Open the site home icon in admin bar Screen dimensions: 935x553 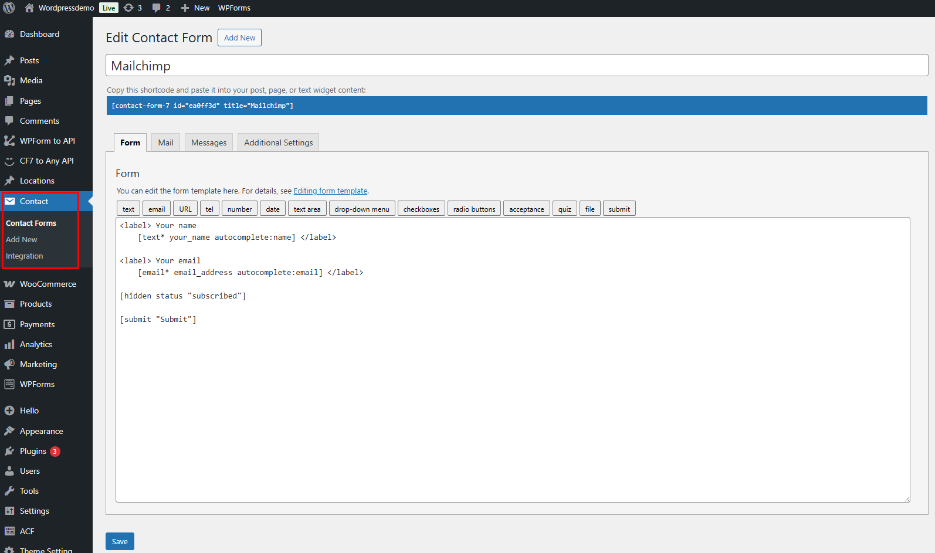click(29, 8)
